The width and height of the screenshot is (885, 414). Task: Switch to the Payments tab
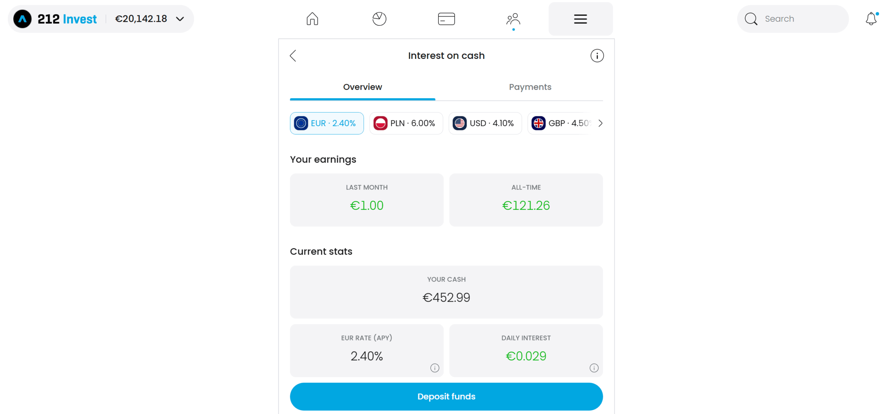coord(530,87)
